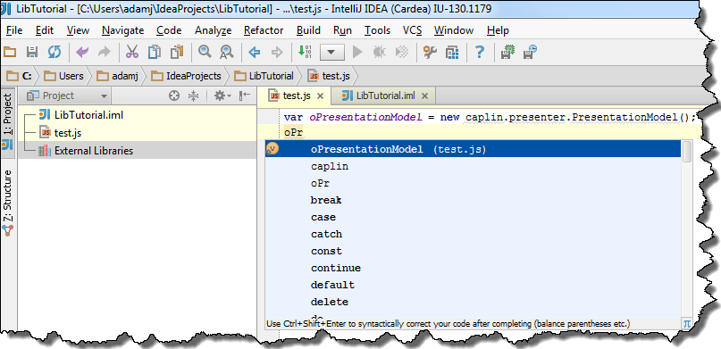The width and height of the screenshot is (721, 349).
Task: Click the Users breadcrumb
Action: pos(64,76)
